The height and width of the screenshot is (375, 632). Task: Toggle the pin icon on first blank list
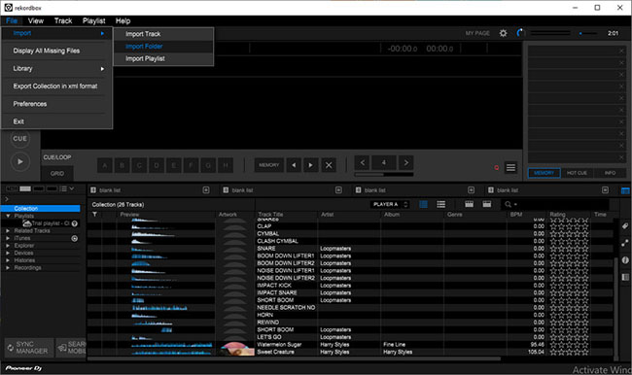pyautogui.click(x=206, y=190)
